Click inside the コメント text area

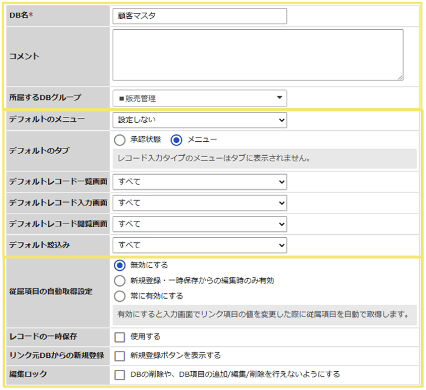(258, 55)
